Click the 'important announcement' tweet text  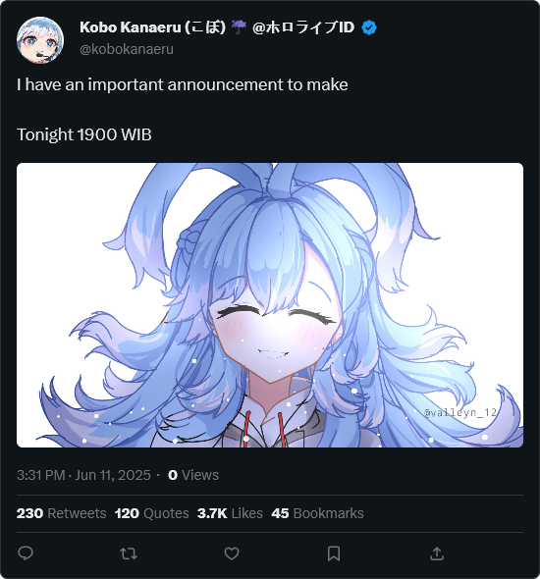click(183, 84)
